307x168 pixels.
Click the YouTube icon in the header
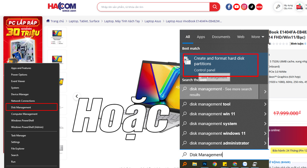(x=236, y=7)
